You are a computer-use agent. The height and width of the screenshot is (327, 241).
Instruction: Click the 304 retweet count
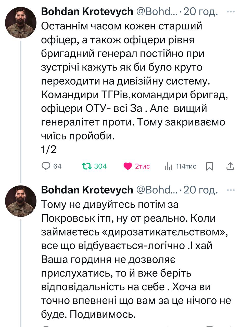[x=100, y=166]
